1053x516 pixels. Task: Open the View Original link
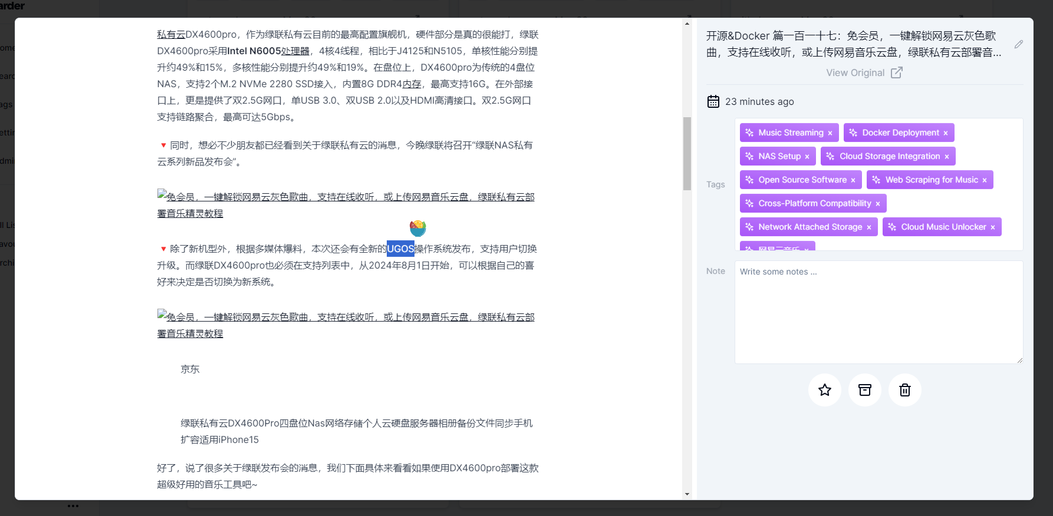pyautogui.click(x=864, y=72)
